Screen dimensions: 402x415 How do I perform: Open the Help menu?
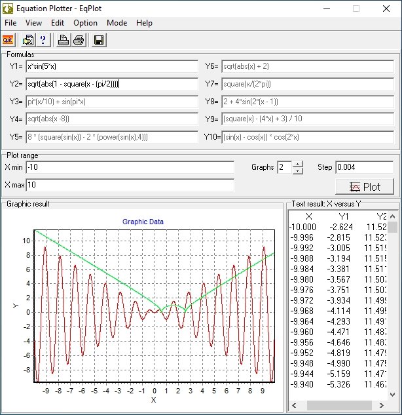144,23
